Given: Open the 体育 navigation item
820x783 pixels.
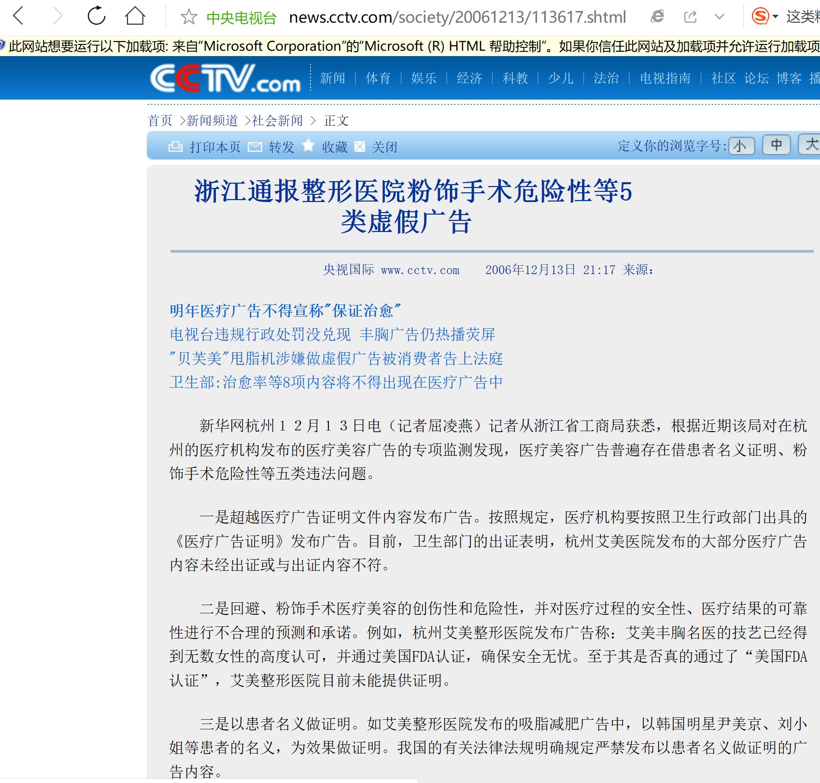Looking at the screenshot, I should pyautogui.click(x=378, y=78).
